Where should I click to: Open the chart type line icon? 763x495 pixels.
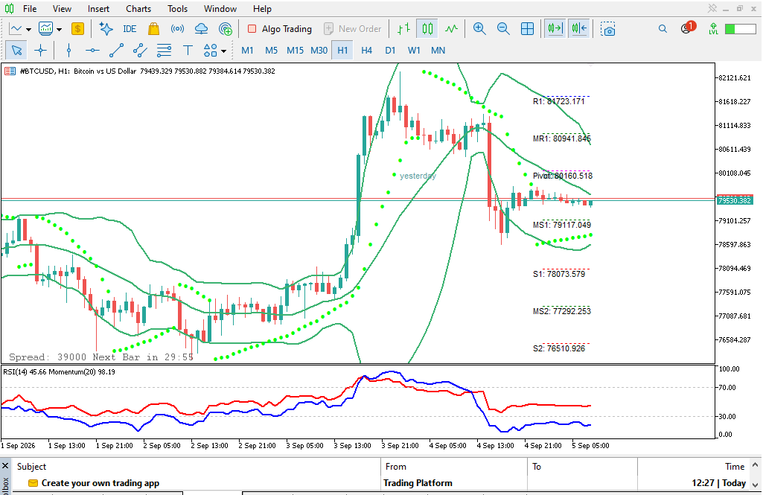(x=16, y=29)
